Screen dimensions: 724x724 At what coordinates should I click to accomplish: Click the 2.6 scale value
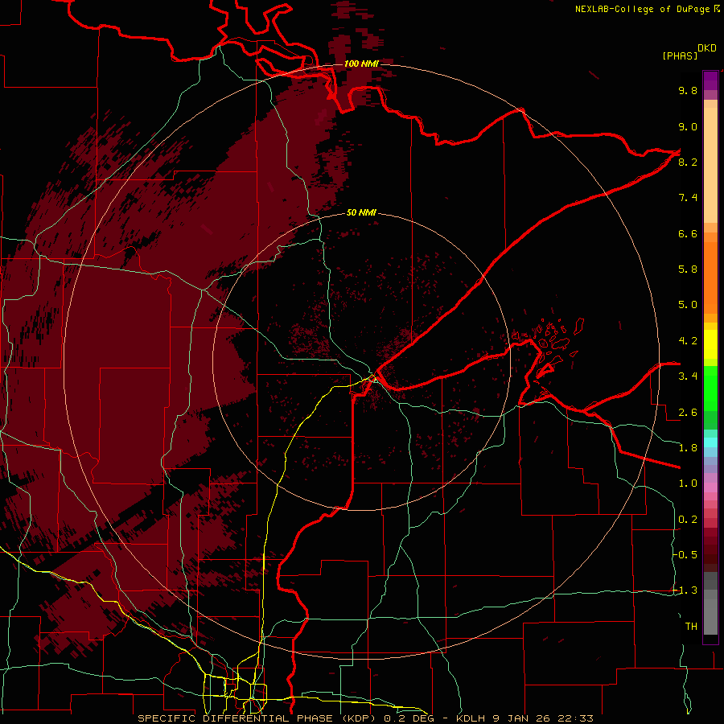[x=688, y=412]
